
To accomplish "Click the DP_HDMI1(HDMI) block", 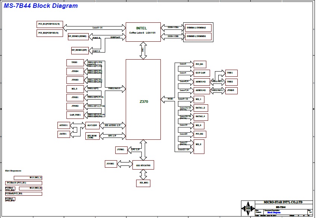I will (x=78, y=37).
